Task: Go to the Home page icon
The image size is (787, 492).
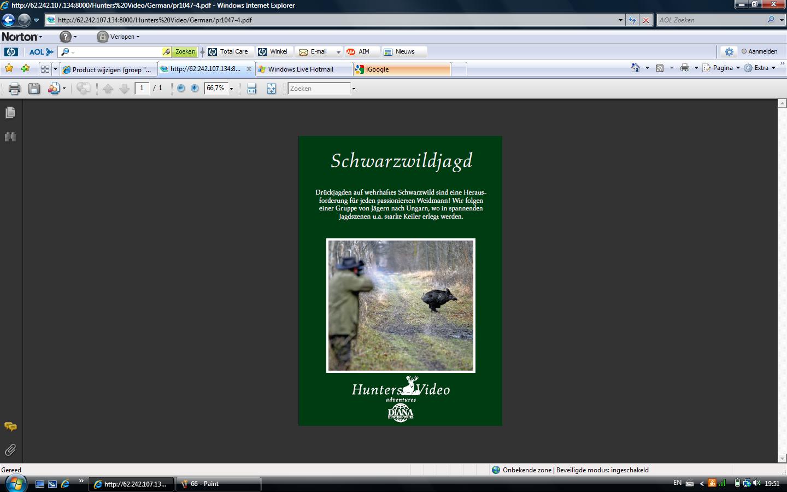Action: tap(635, 68)
